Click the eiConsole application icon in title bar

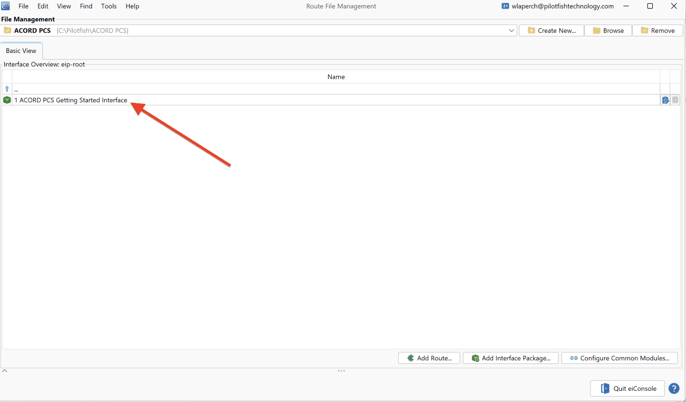[6, 6]
